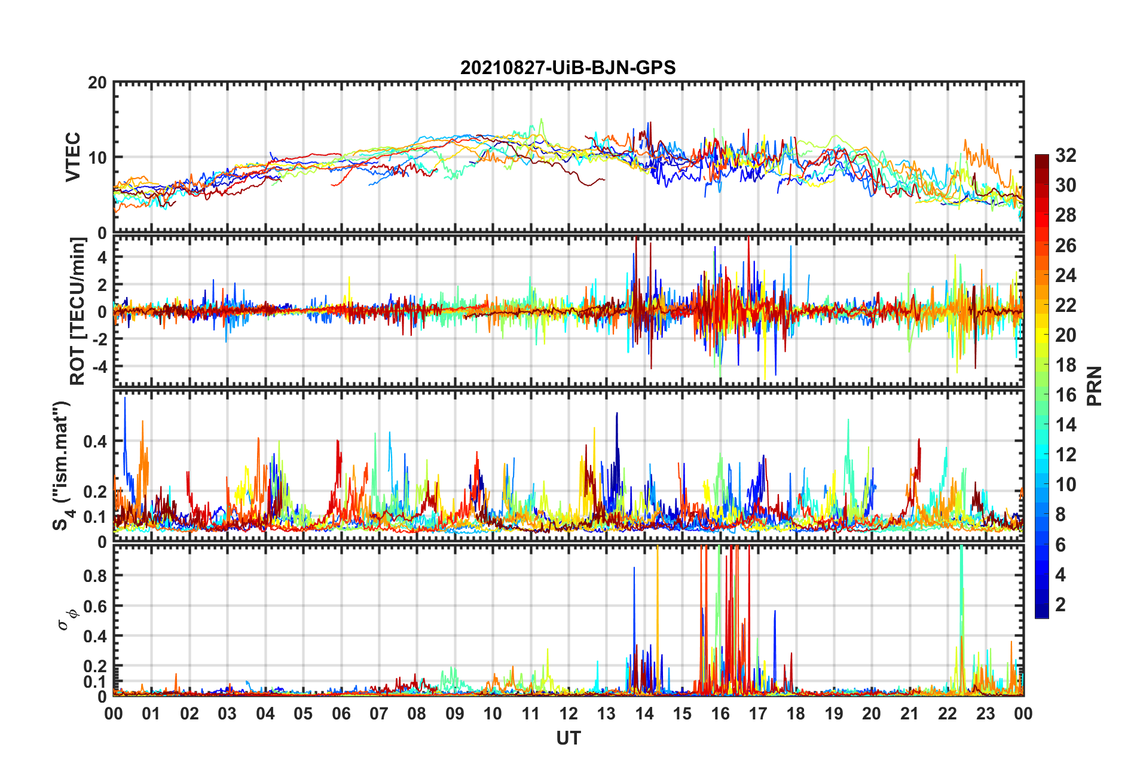Viewport: 1137px width, 772px height.
Task: Select the UT axis tick label "18"
Action: point(796,713)
